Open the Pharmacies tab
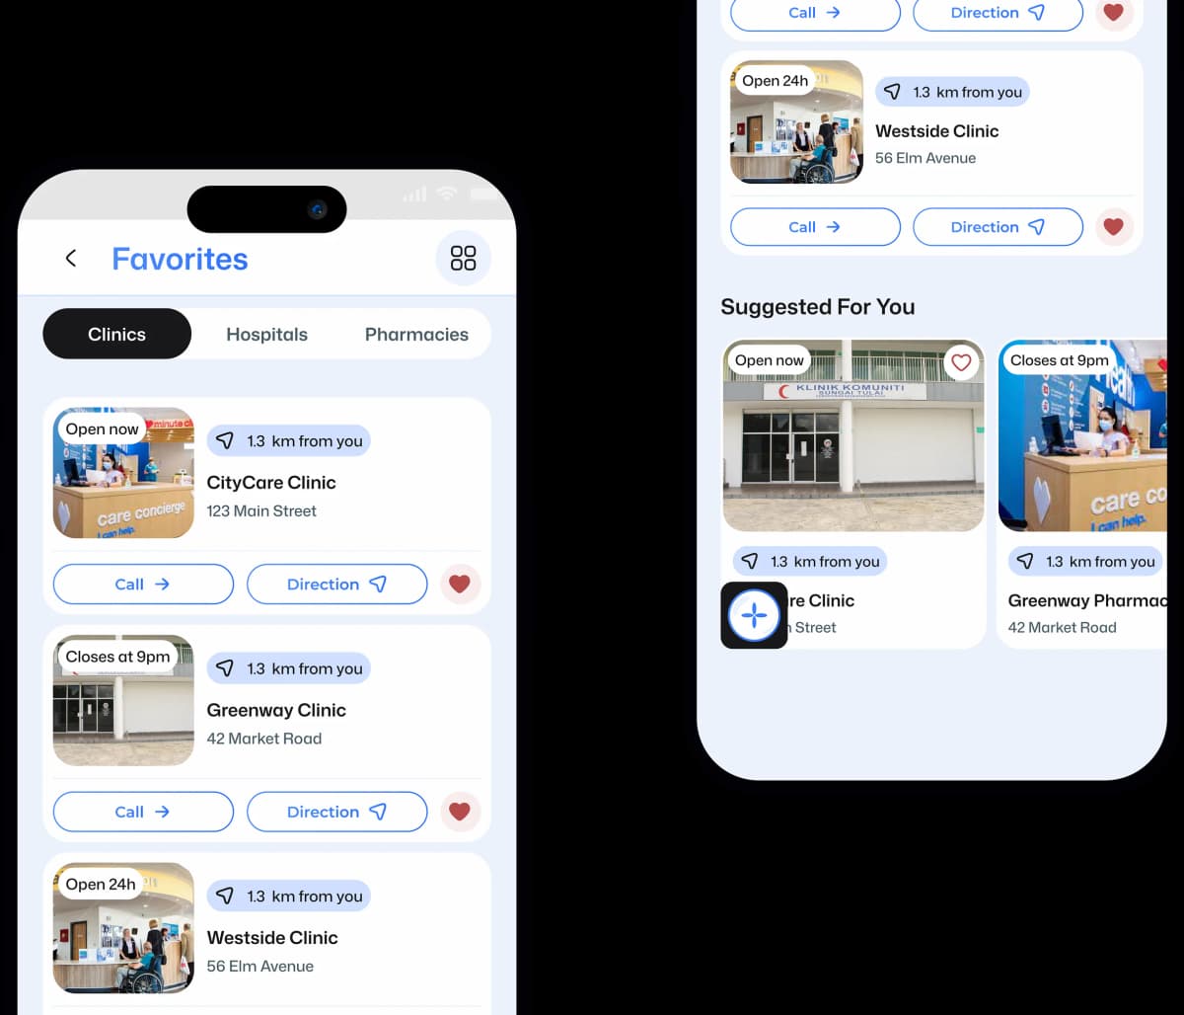 (x=416, y=335)
